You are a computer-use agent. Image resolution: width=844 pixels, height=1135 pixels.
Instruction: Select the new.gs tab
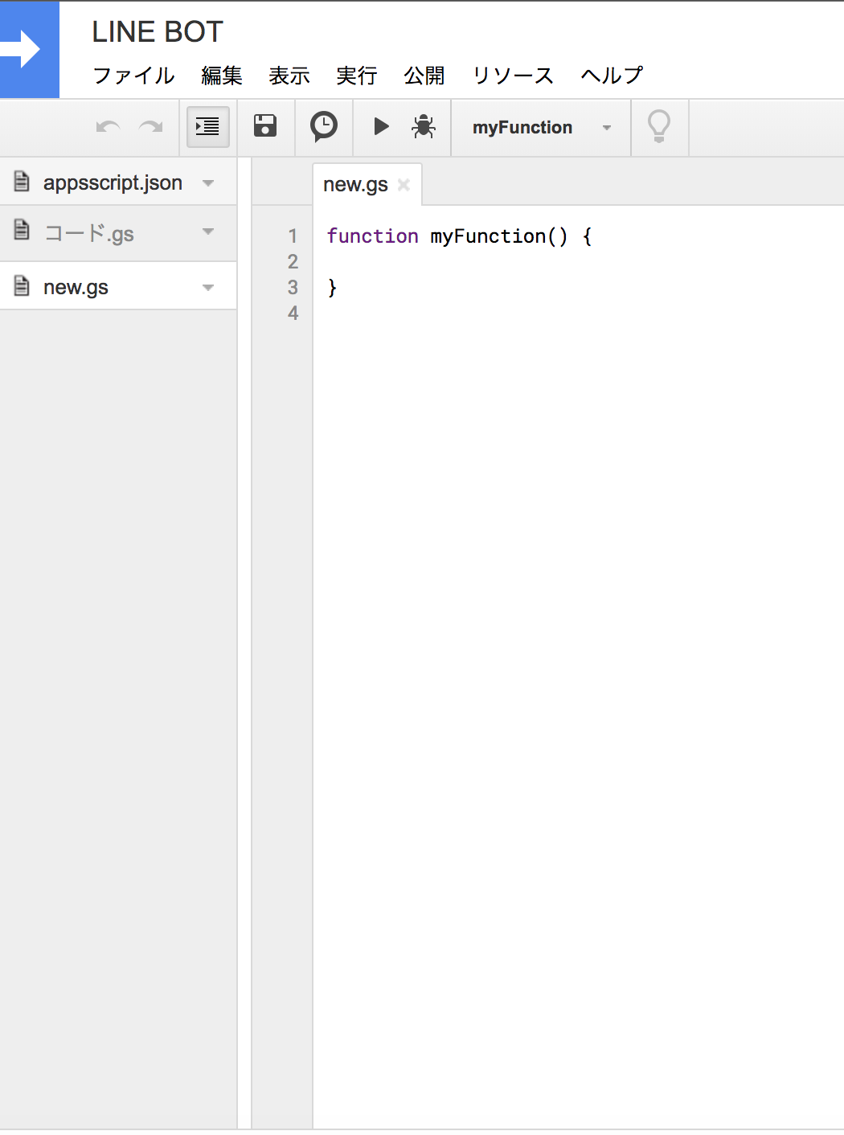[355, 183]
